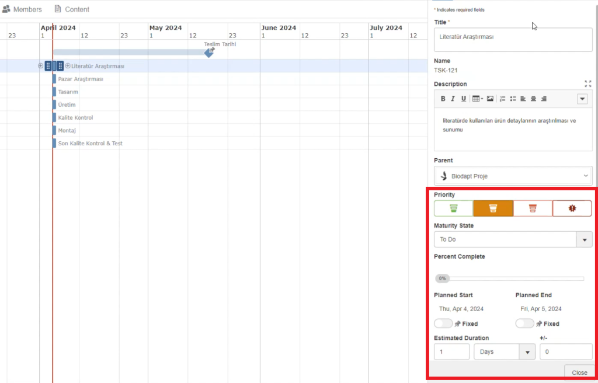Click the Teslim Tarihi milestone diamond

[x=209, y=53]
